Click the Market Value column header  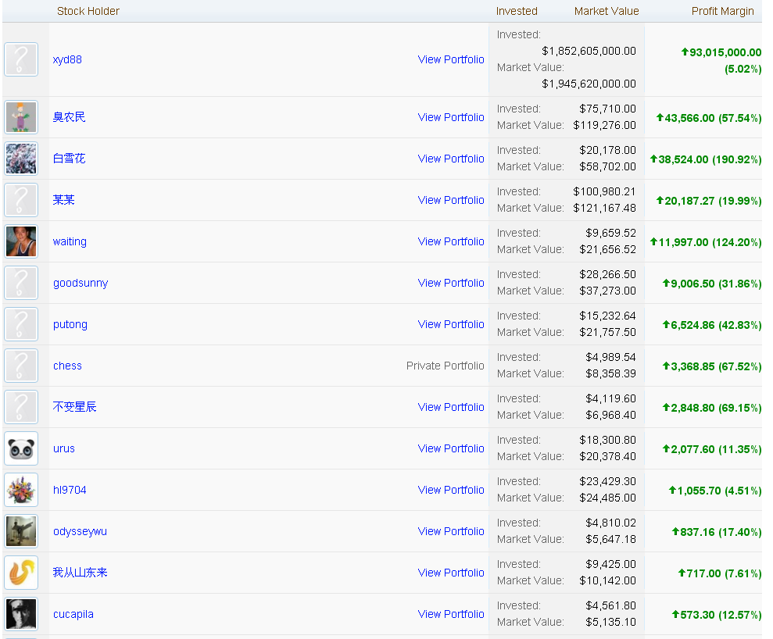(x=607, y=11)
